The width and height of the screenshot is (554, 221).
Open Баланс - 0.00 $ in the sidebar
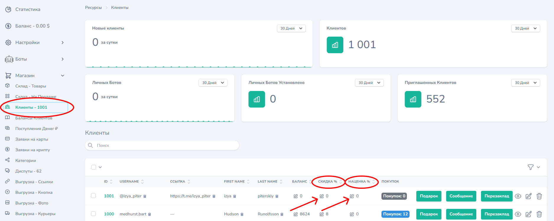pos(33,26)
